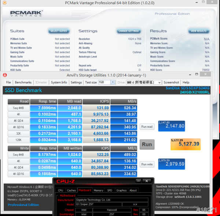The height and width of the screenshot is (216, 220).
Task: Switch to the CPU tab in CPU-Z
Action: click(x=60, y=190)
